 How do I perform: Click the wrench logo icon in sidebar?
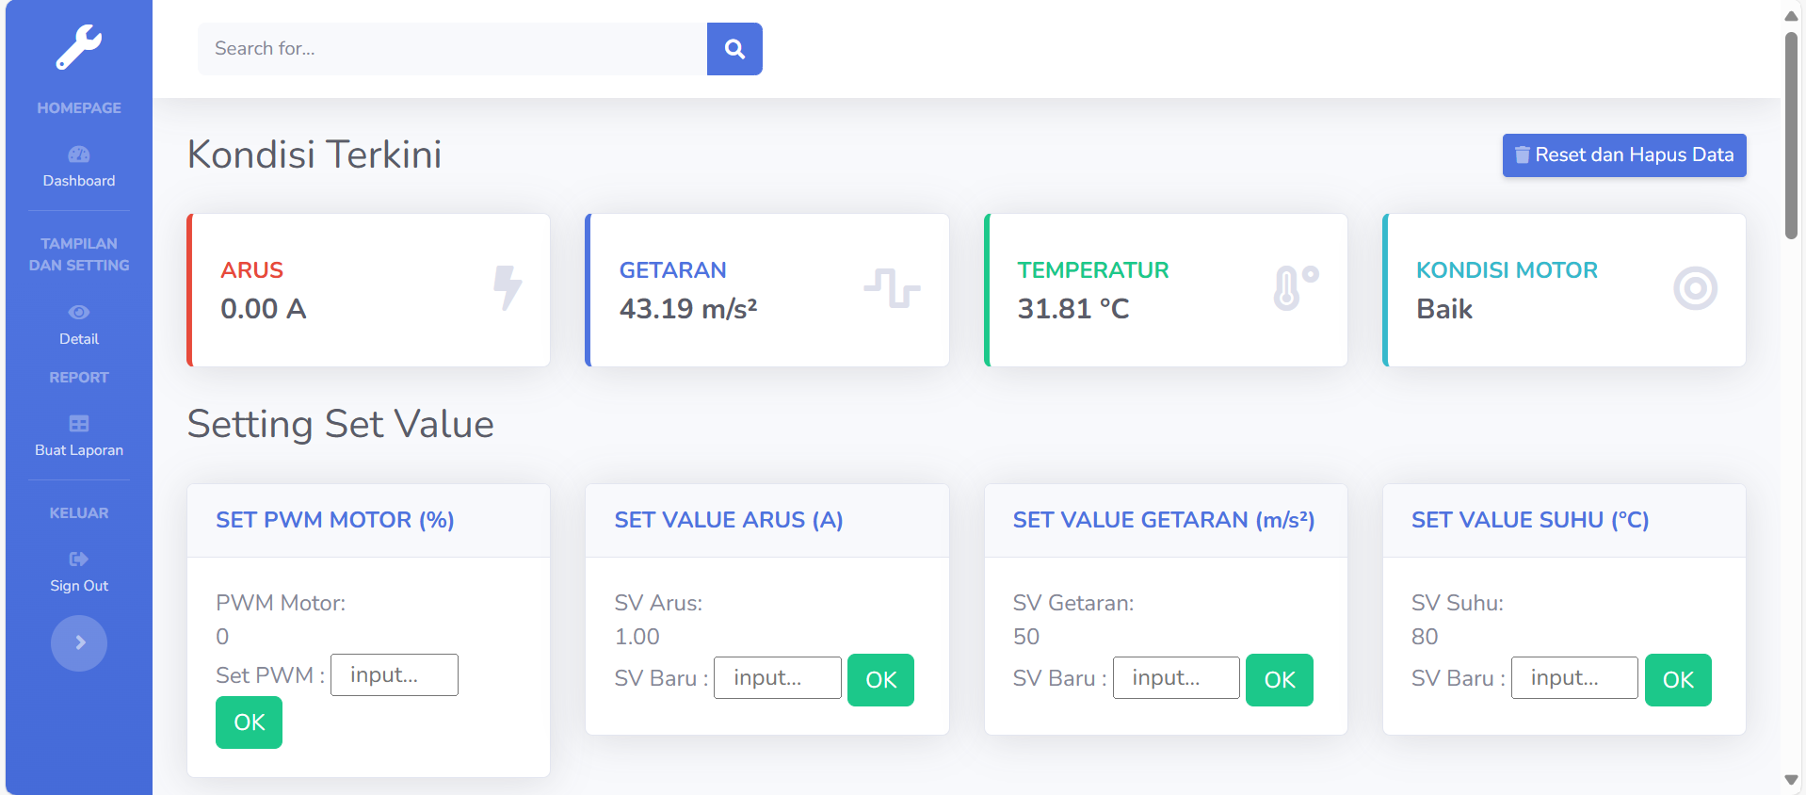79,47
